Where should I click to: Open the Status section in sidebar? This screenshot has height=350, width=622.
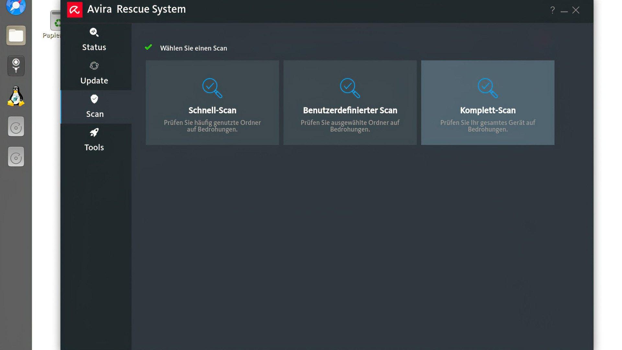[x=96, y=40]
